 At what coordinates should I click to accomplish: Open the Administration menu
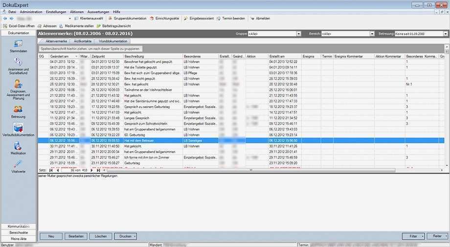31,12
